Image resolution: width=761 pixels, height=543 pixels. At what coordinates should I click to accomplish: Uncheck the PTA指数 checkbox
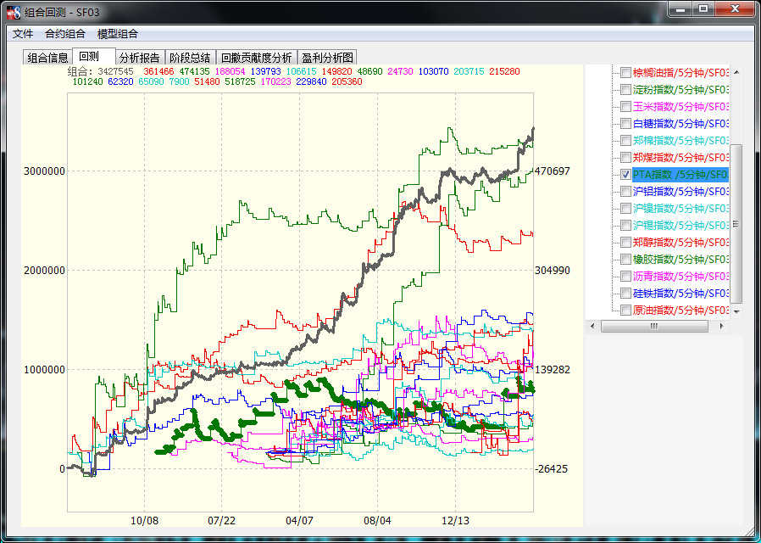click(625, 175)
